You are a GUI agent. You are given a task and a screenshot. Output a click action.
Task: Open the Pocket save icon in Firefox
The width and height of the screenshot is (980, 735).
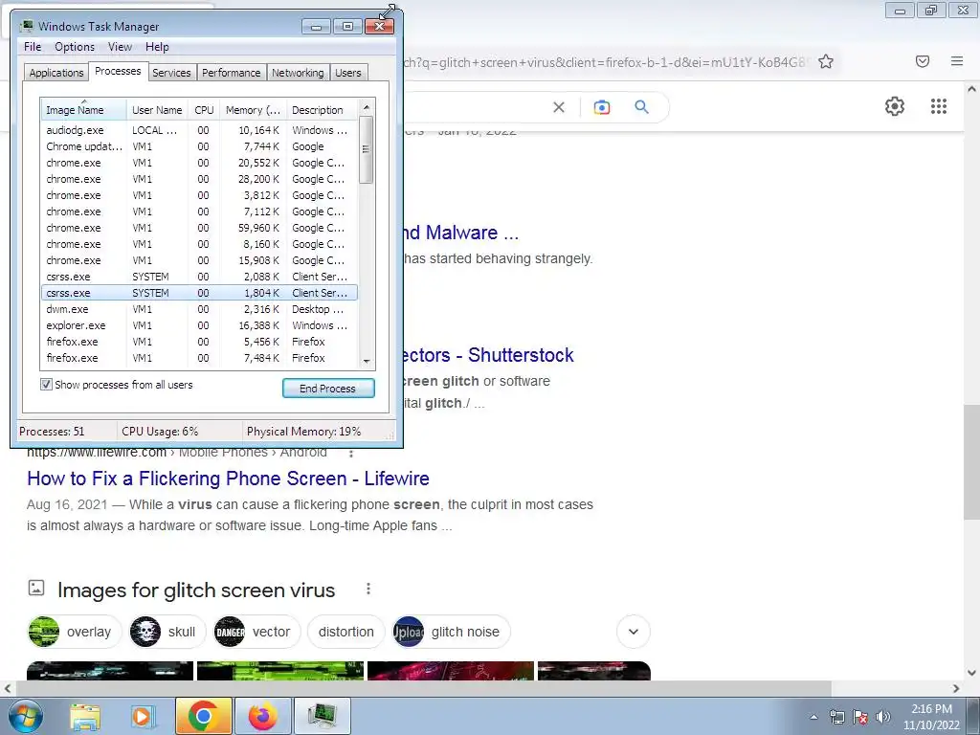923,61
